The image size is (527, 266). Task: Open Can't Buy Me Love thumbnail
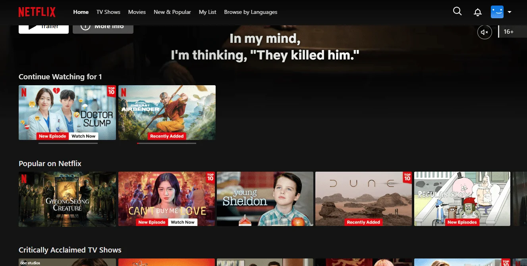click(x=167, y=199)
